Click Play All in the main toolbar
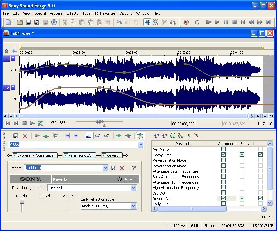 click(209, 22)
